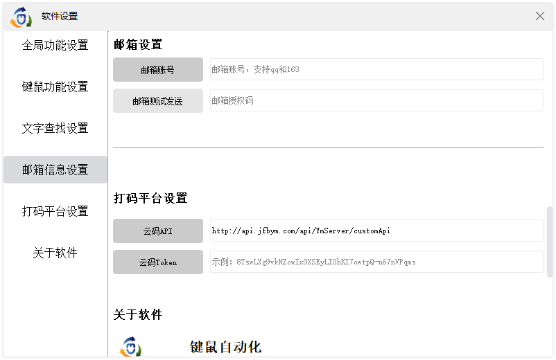
Task: Switch to 键鼠功能设置 in sidebar
Action: 55,87
